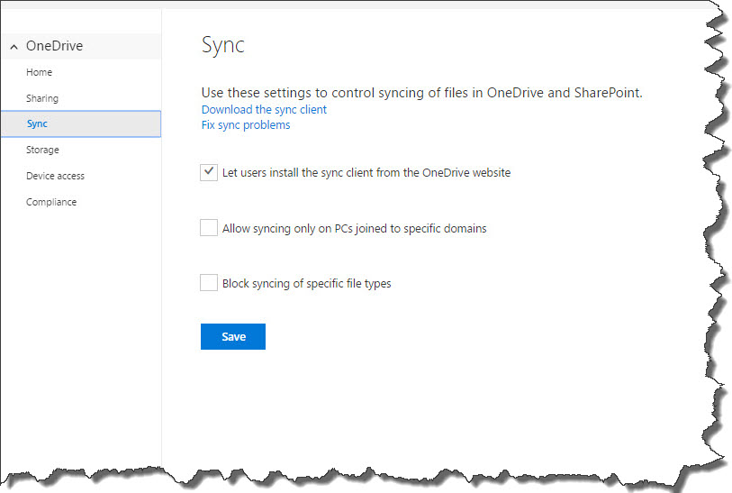Image resolution: width=732 pixels, height=493 pixels.
Task: Click the 'Use these settings' description text
Action: [x=421, y=93]
